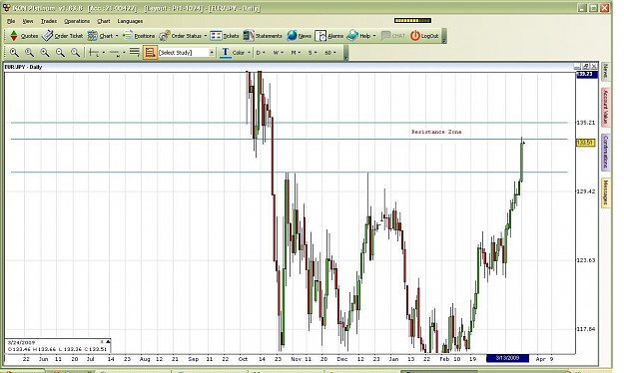Click the Chart toolbar icon
This screenshot has width=624, height=373.
[92, 36]
